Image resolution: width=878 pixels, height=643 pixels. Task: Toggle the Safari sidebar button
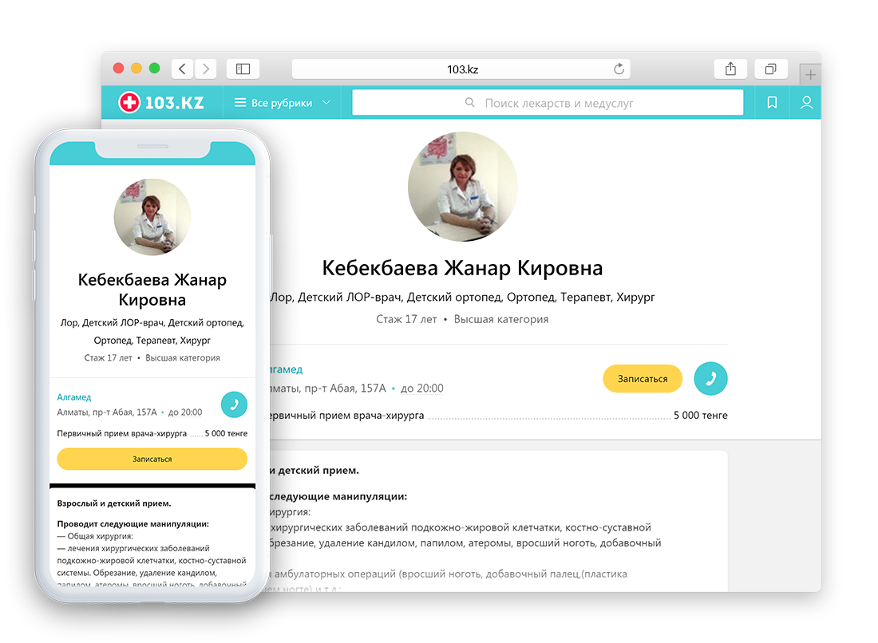click(x=243, y=69)
